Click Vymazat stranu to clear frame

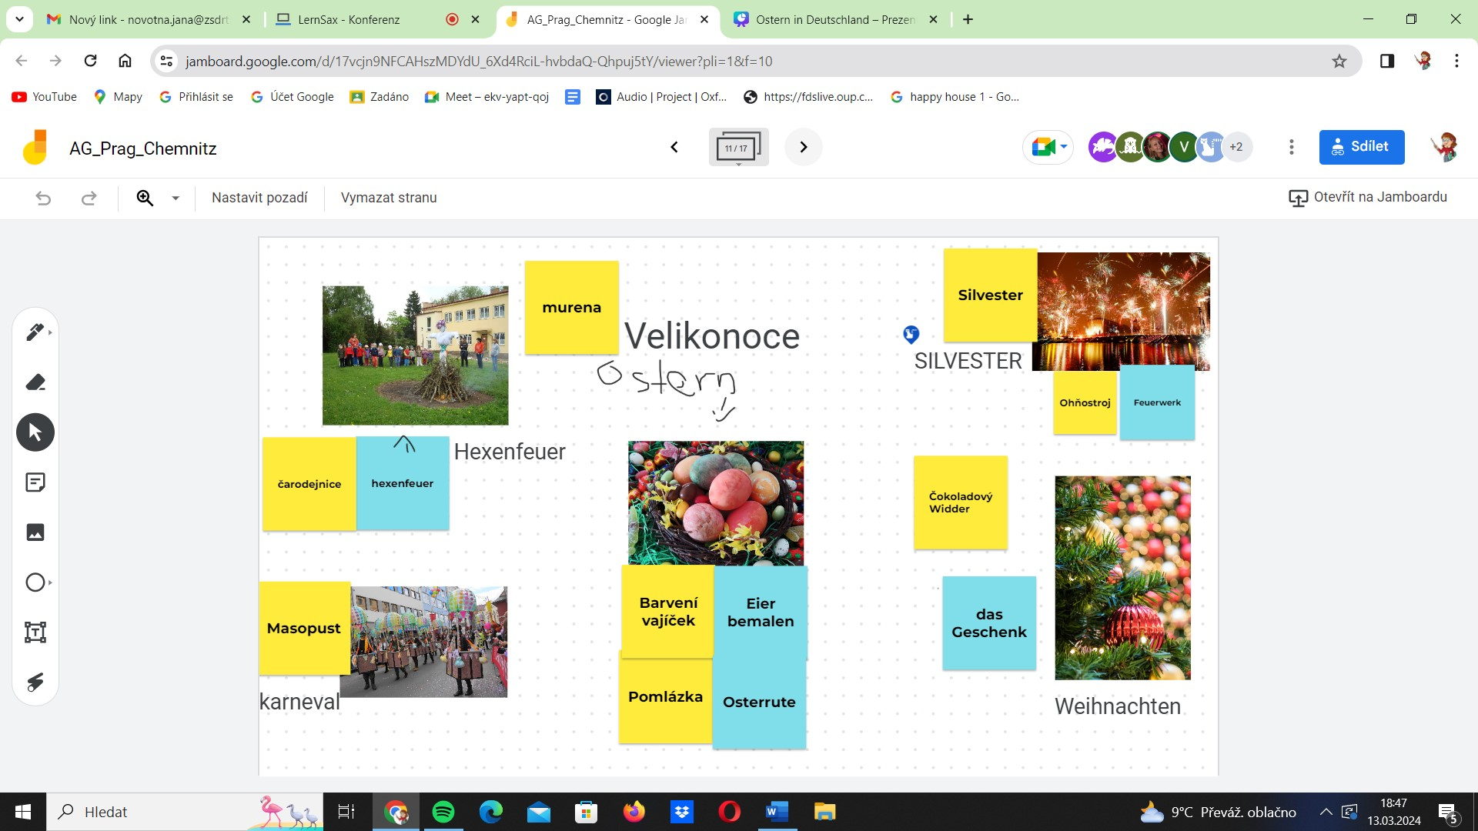389,198
